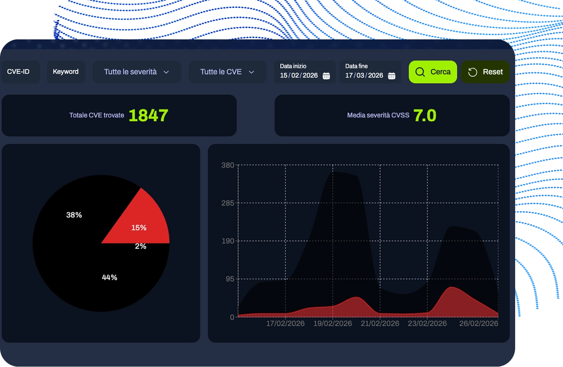This screenshot has height=367, width=563.
Task: Click the 23/02/2026 x-axis date label
Action: pos(427,324)
